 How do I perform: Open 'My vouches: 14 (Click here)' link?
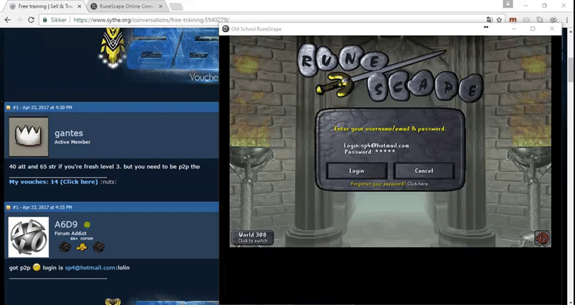(53, 182)
